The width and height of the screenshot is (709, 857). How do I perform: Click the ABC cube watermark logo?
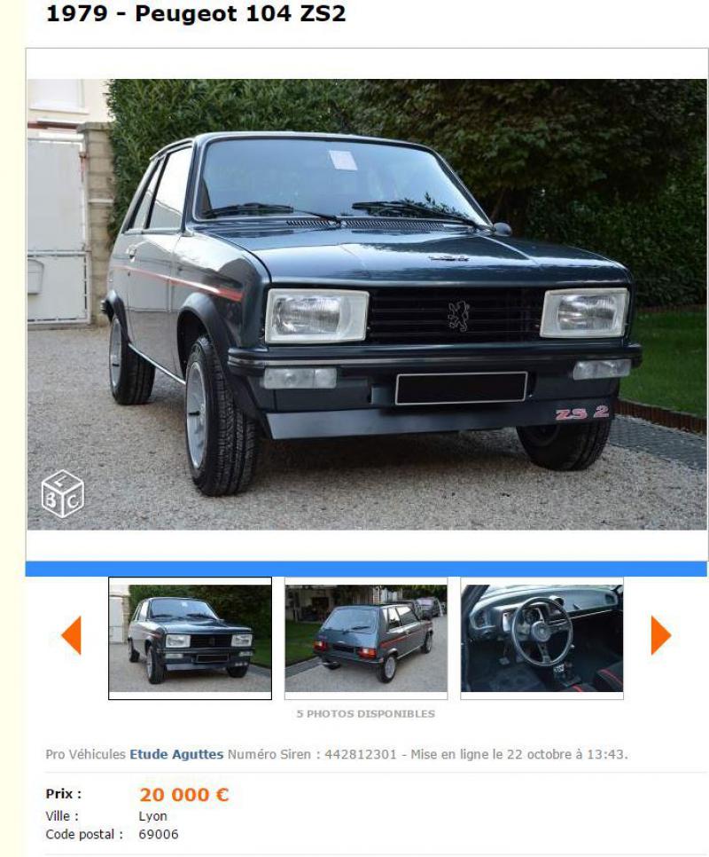coord(63,494)
